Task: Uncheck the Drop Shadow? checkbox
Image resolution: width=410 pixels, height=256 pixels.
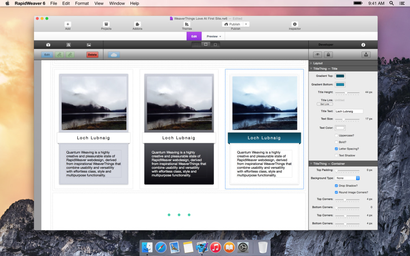Action: coord(336,186)
